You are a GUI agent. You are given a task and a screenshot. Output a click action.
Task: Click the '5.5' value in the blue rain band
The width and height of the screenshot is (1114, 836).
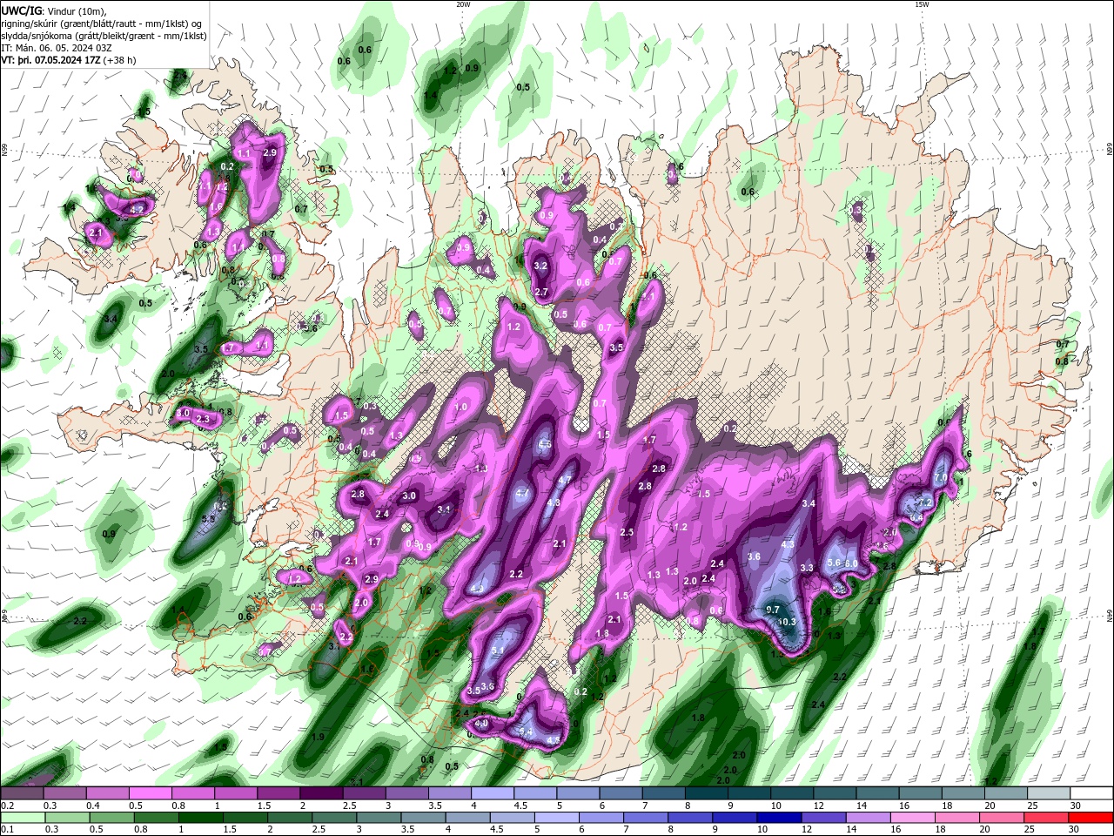(208, 519)
